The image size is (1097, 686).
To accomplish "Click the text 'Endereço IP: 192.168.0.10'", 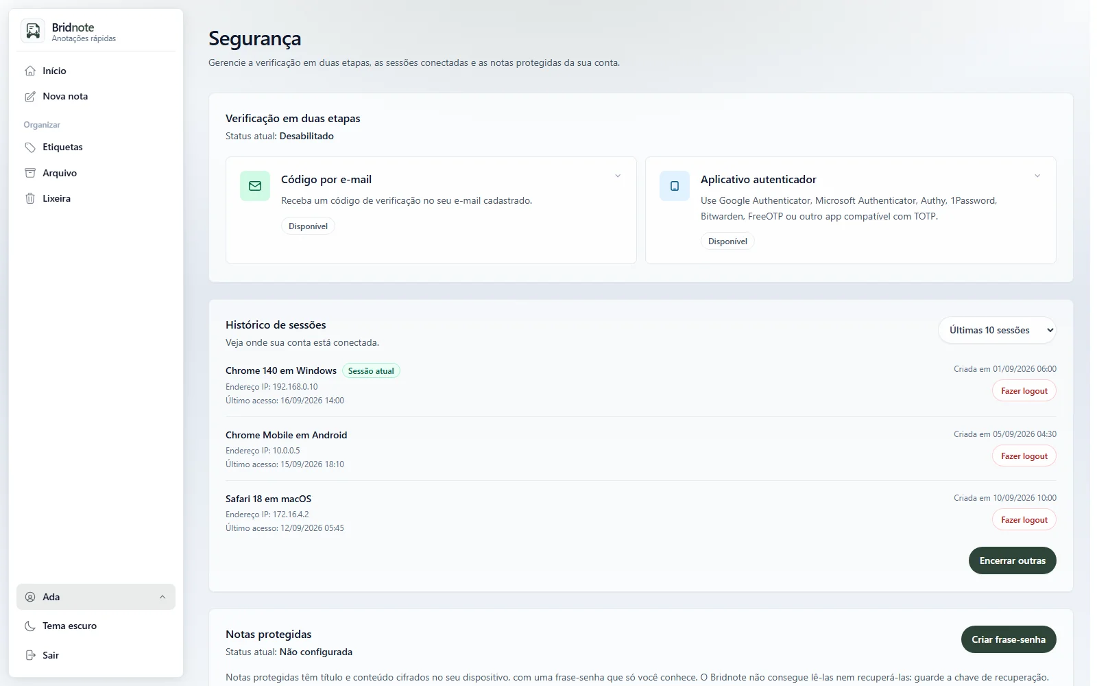I will click(272, 387).
